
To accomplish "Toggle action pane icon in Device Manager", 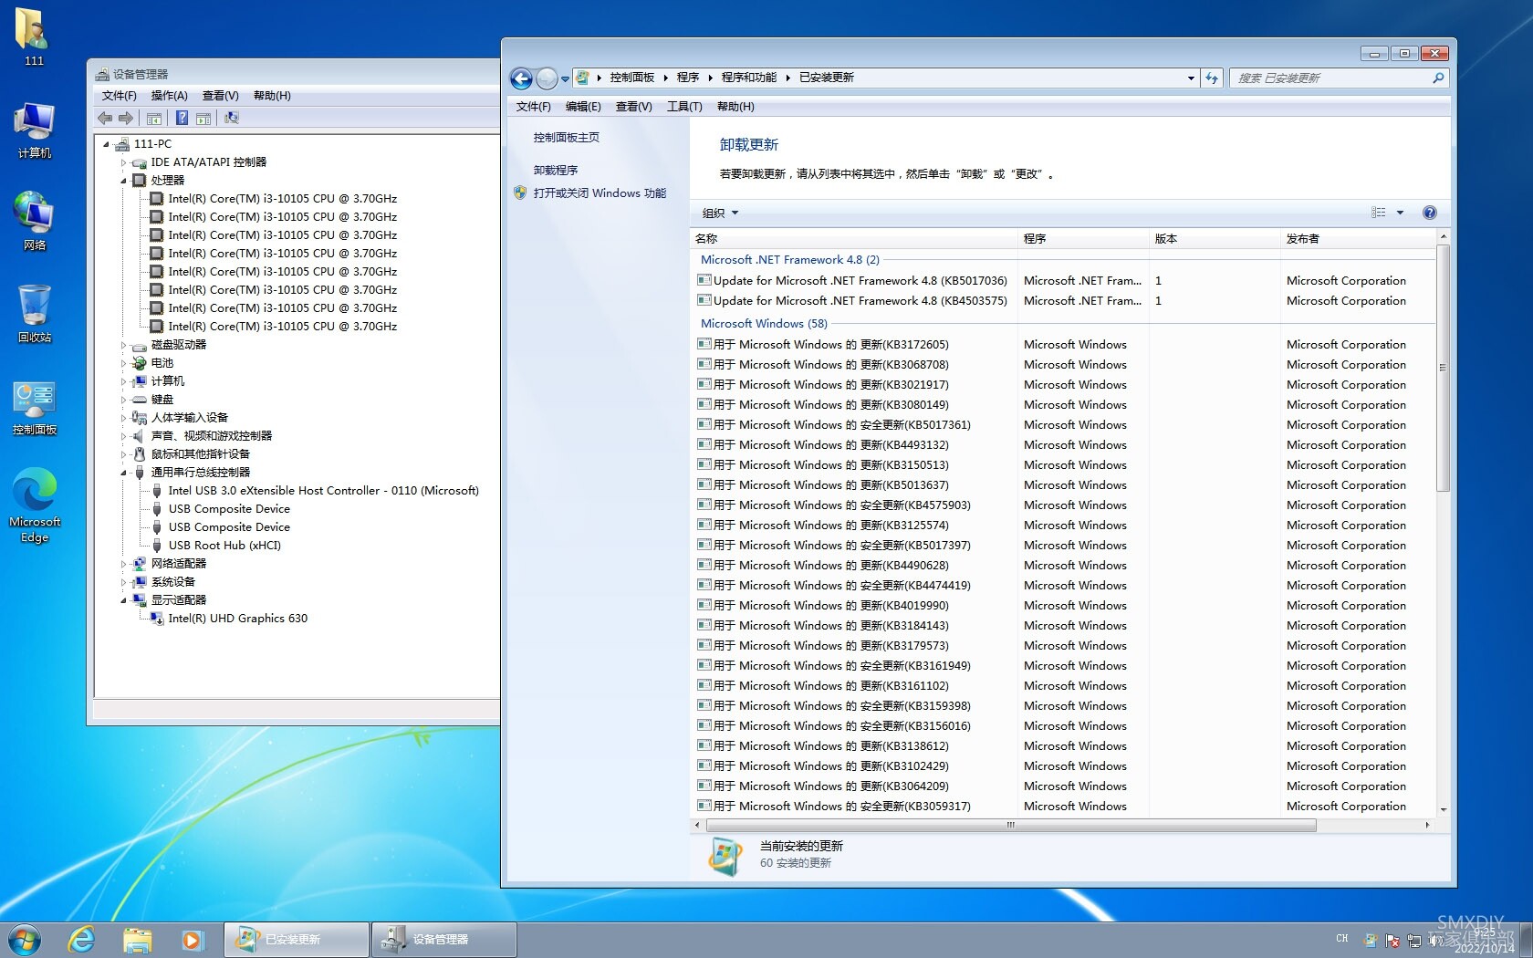I will pos(203,118).
